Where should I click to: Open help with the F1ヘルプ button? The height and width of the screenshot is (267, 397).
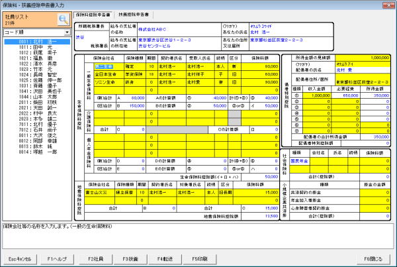57,259
